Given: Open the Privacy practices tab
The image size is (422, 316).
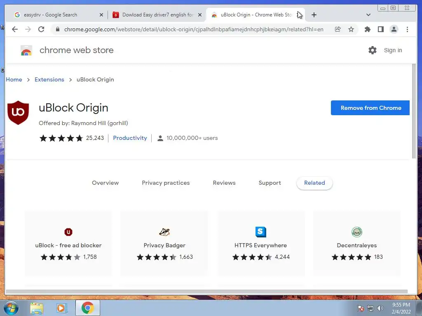Looking at the screenshot, I should tap(166, 183).
